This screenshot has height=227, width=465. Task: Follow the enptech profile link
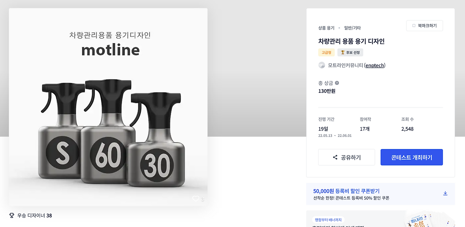(x=375, y=65)
